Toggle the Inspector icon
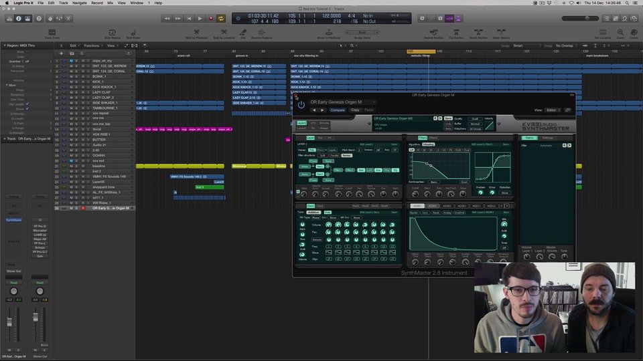Viewport: 643px width, 361px height. (19, 19)
